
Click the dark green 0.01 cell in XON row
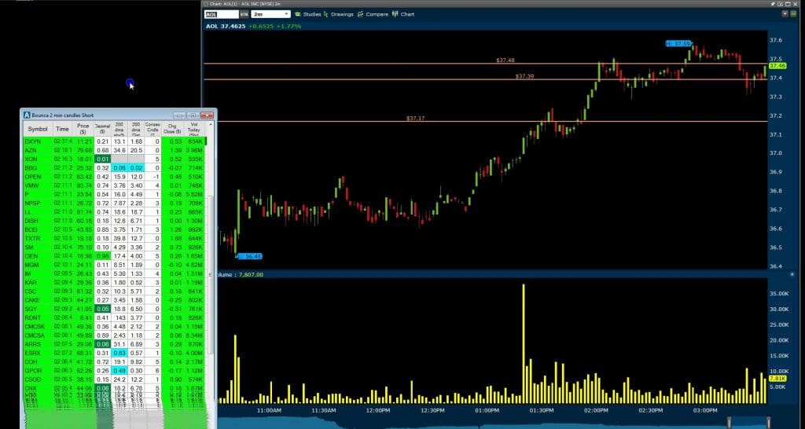click(x=103, y=159)
